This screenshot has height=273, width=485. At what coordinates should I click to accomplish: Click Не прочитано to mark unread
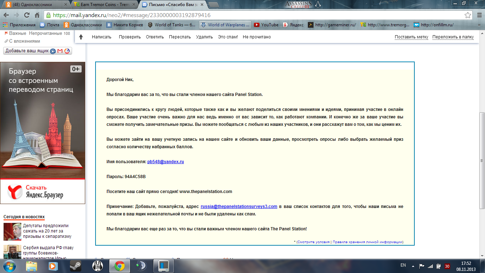[x=257, y=37]
